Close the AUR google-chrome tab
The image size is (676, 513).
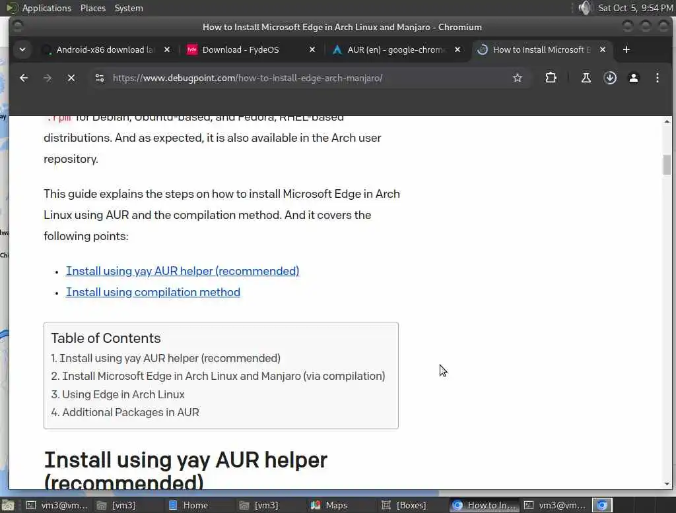click(457, 49)
